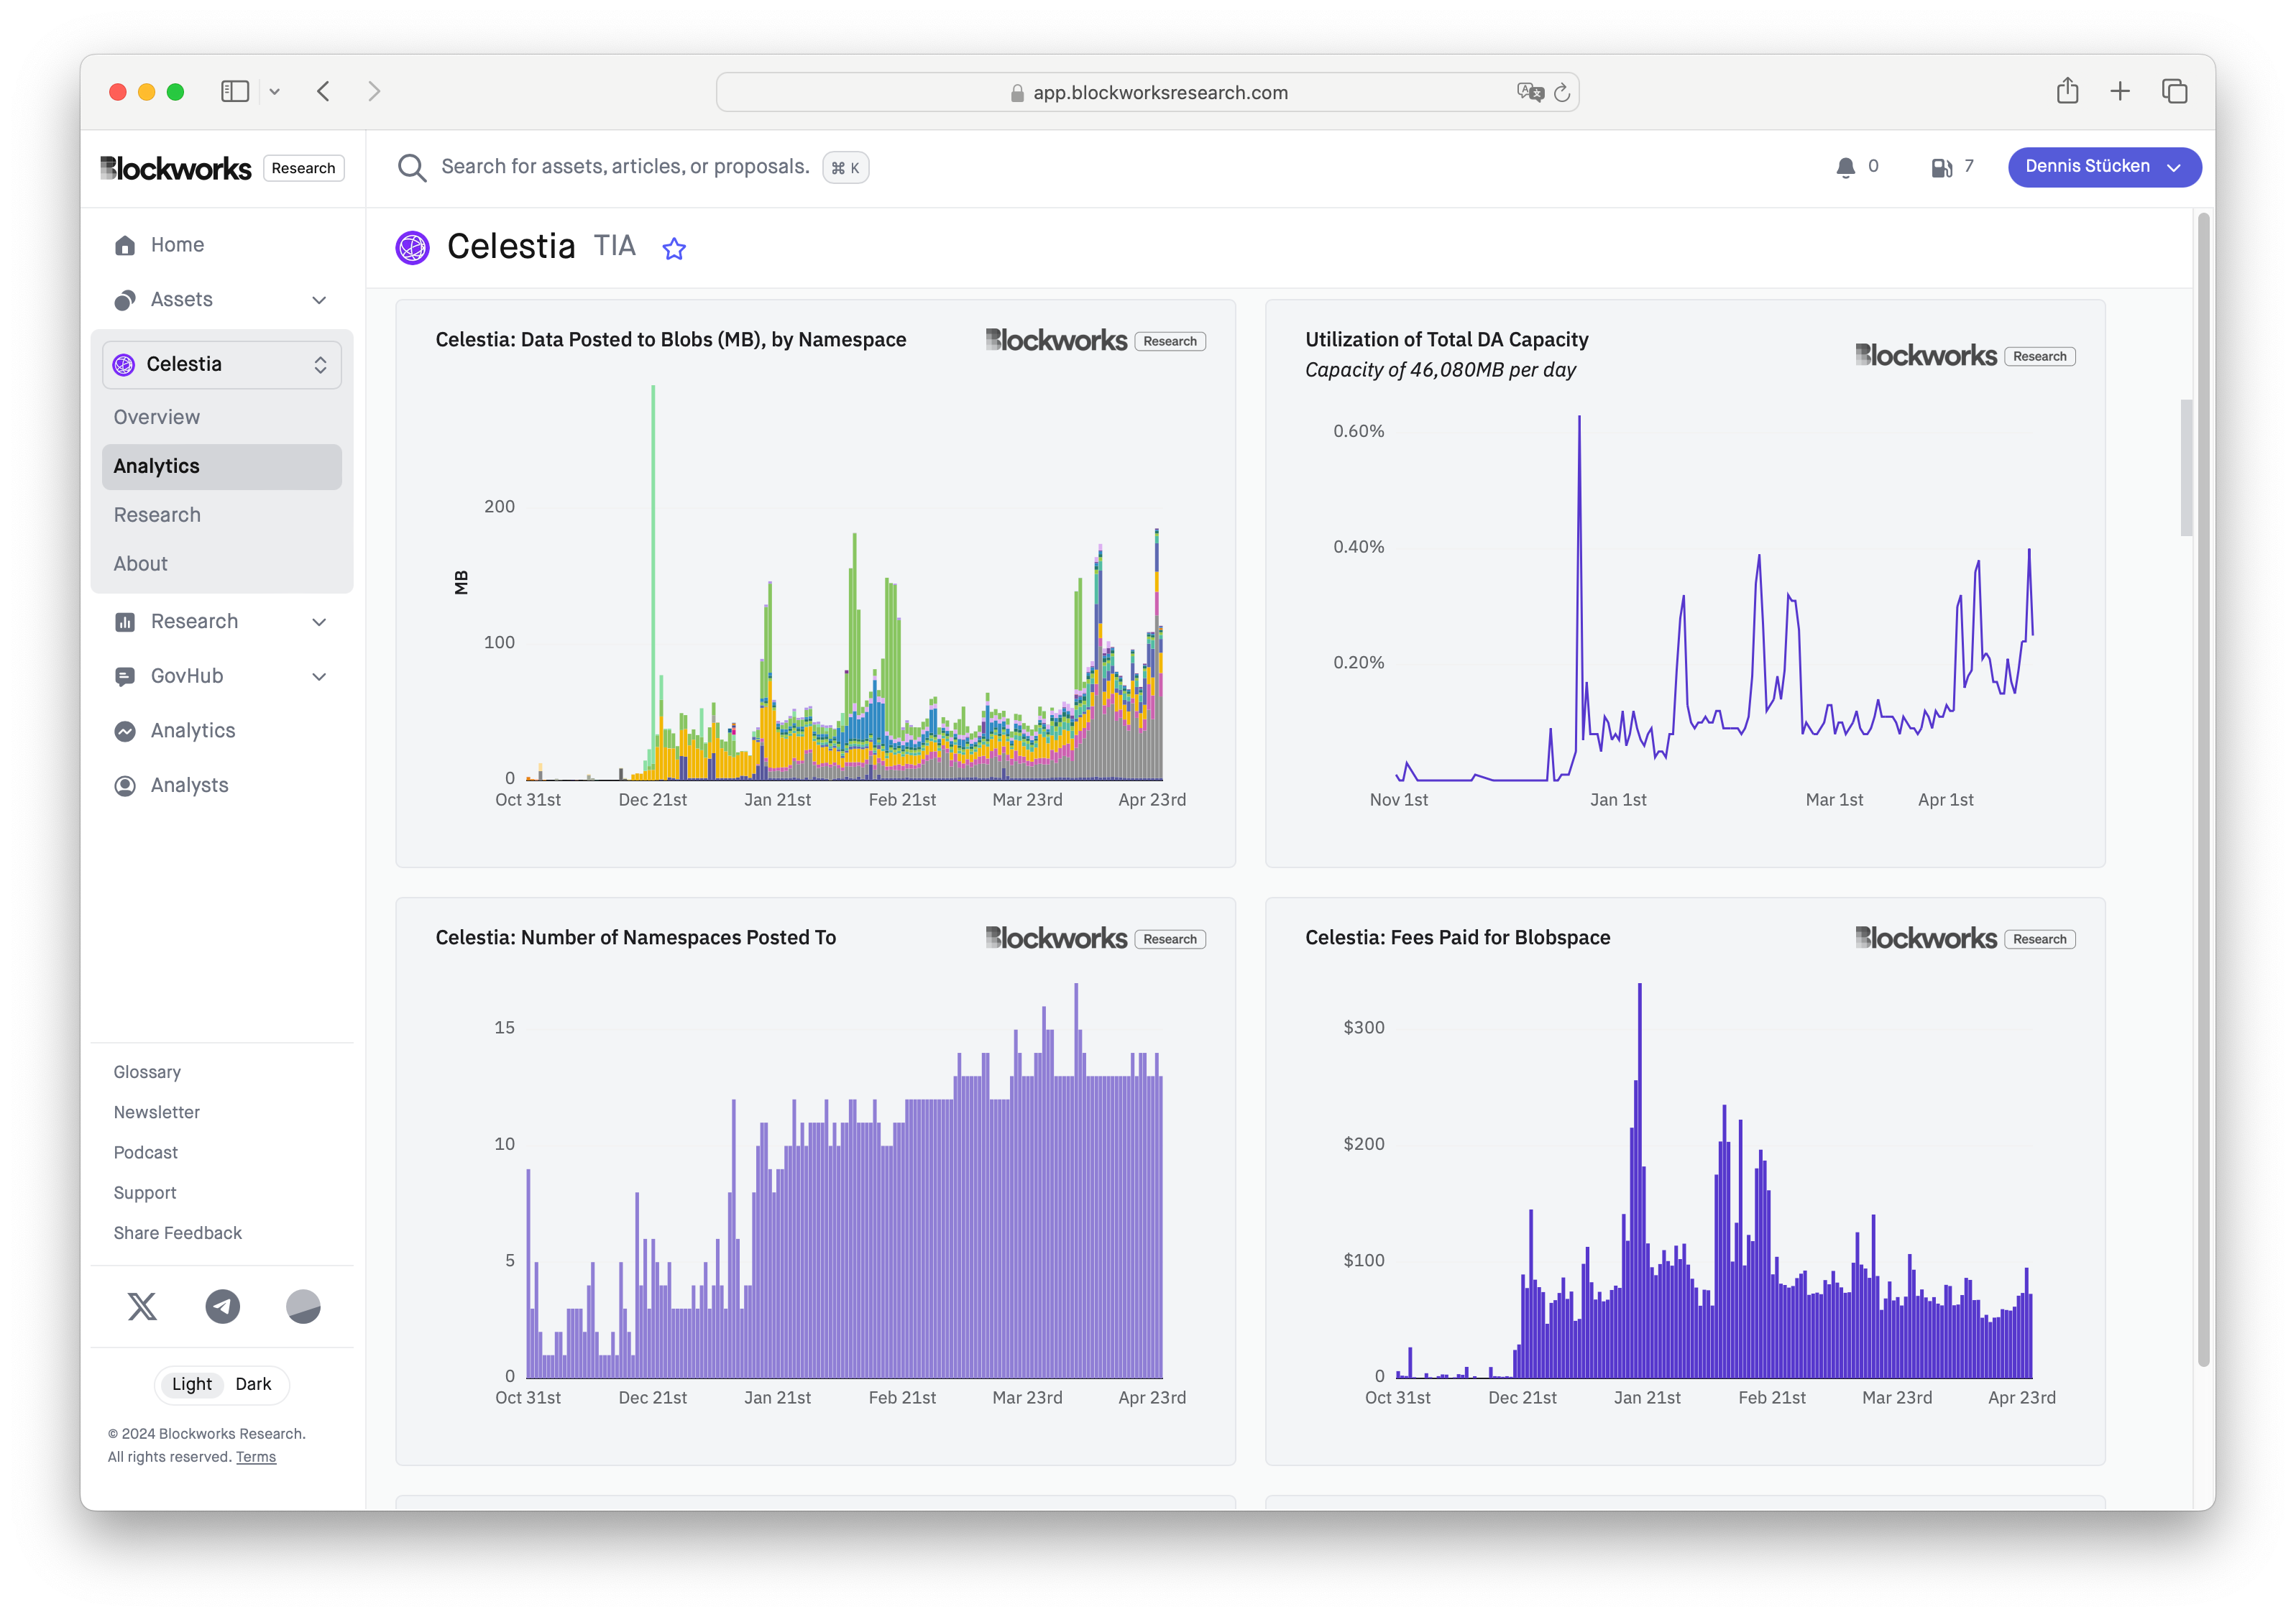Click the lock icon in address bar

point(1017,93)
